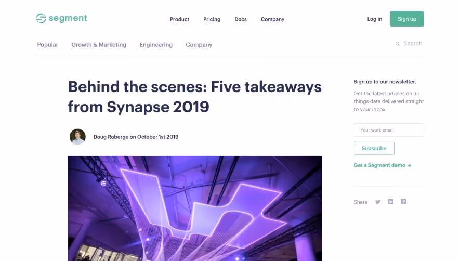Viewport: 460px width, 261px height.
Task: Click the Subscribe button
Action: (374, 148)
